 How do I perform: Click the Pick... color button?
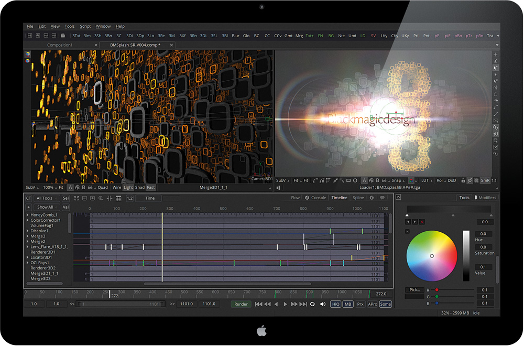414,290
